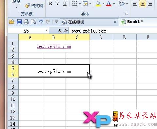Viewport: 157px width, 129px height.
Task: Select row 5 header
Action: 13,68
